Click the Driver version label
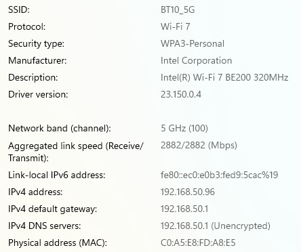 [x=38, y=94]
